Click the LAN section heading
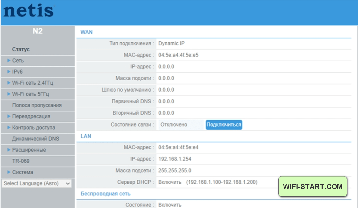The width and height of the screenshot is (358, 208). tap(86, 136)
